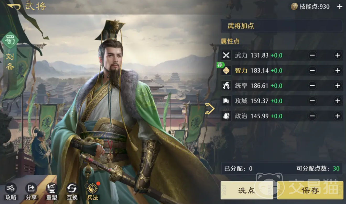Open the 兵法 tactics icon
Image resolution: width=346 pixels, height=204 pixels.
point(93,192)
